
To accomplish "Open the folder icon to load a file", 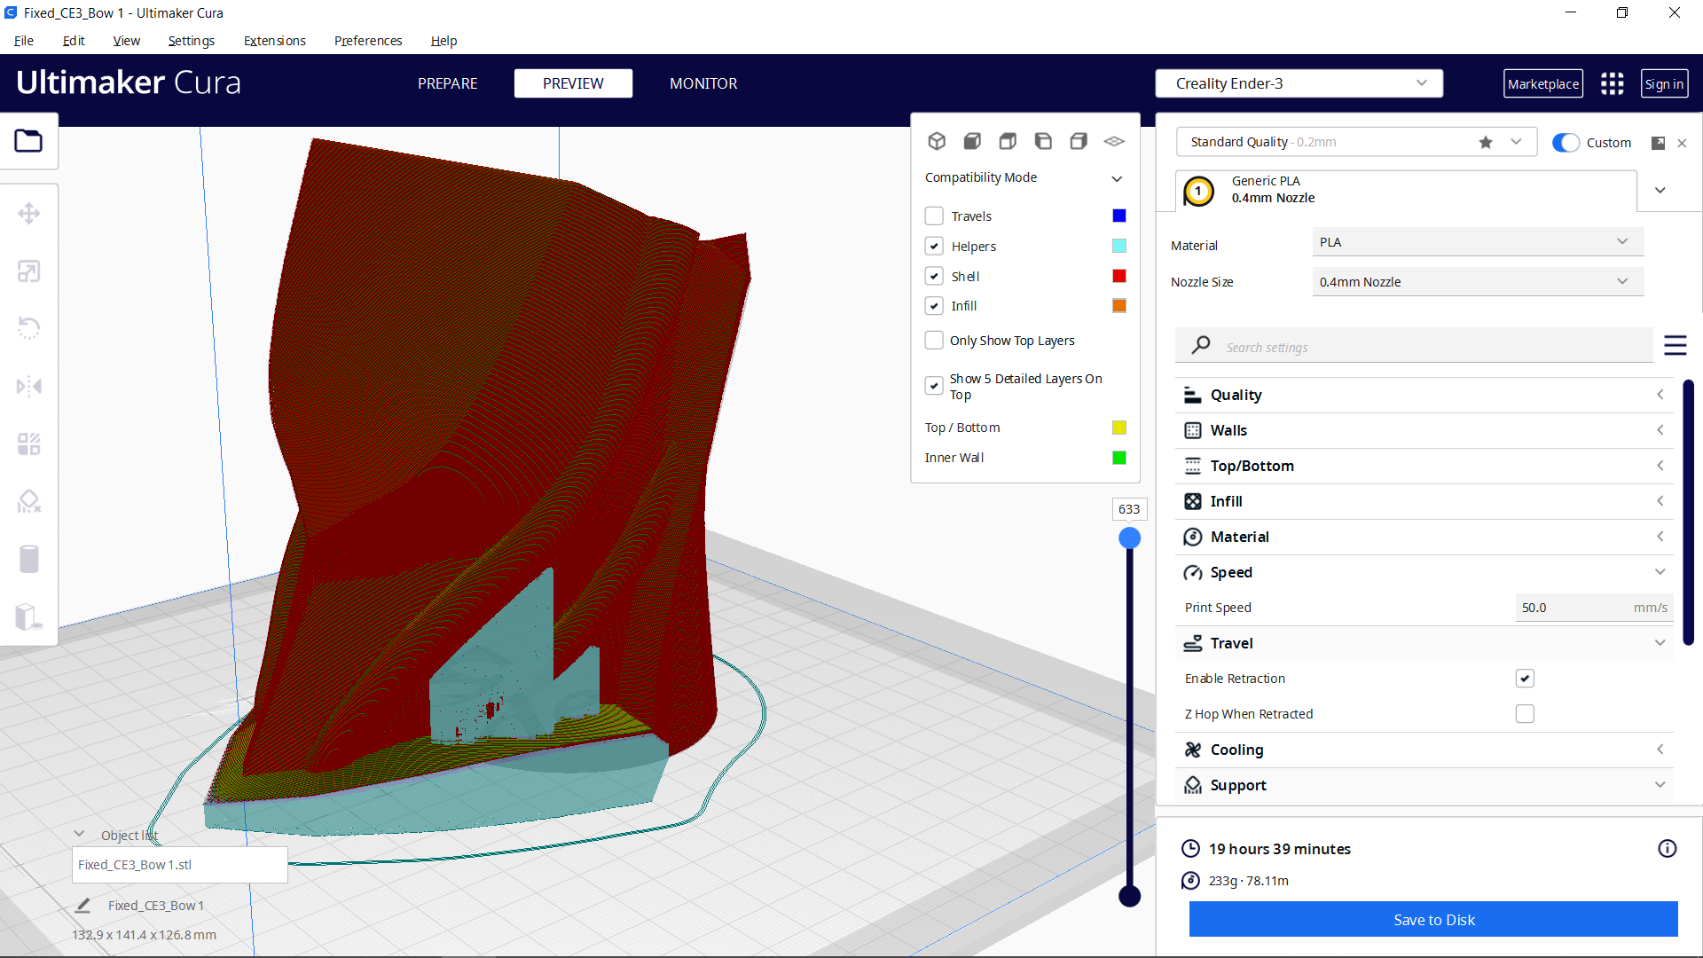I will coord(29,140).
